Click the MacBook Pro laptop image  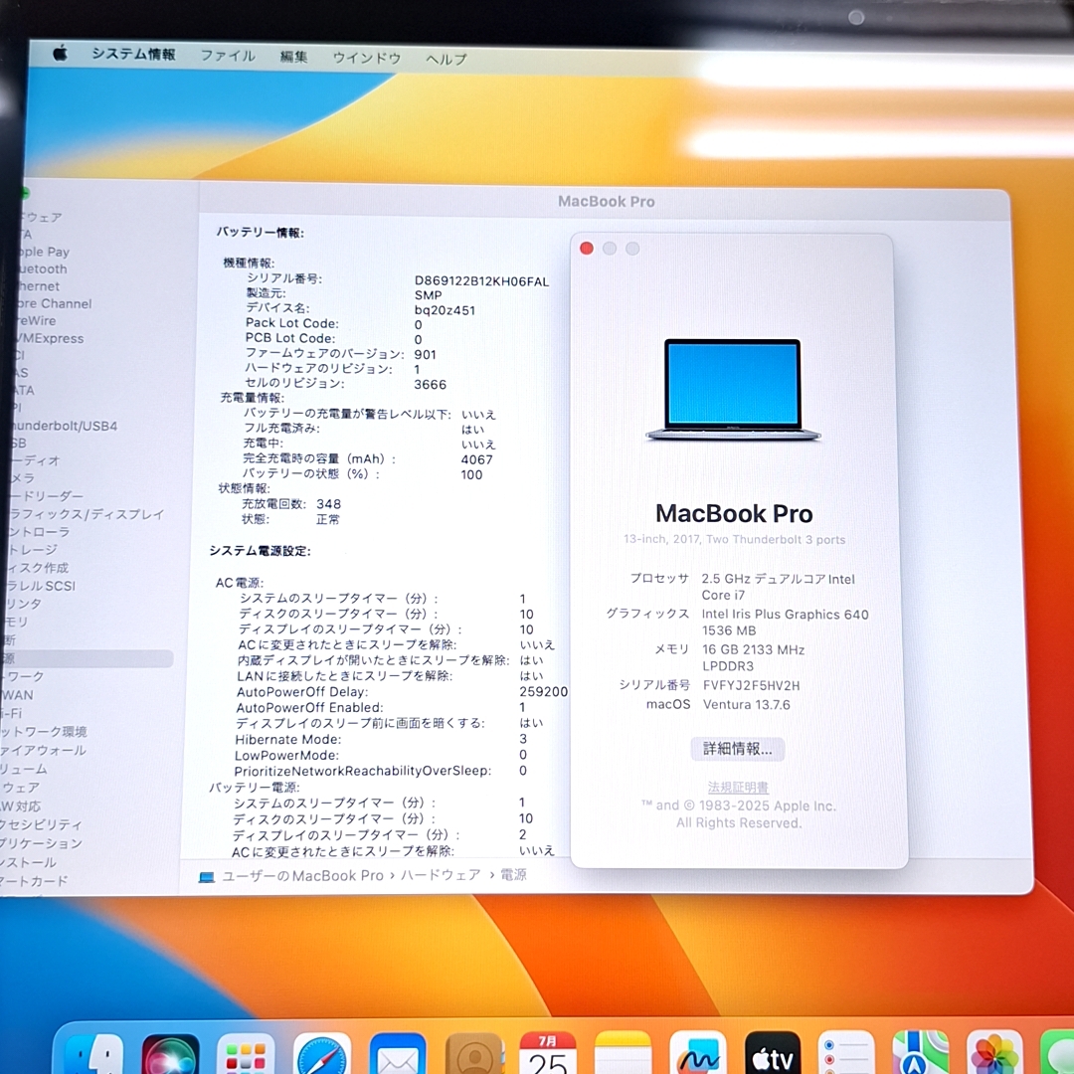point(733,389)
